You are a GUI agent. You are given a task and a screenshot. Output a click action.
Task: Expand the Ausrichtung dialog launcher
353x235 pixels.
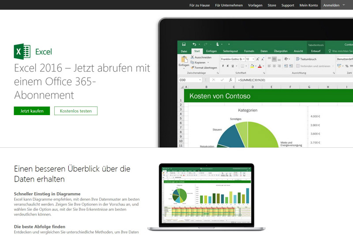[x=334, y=73]
